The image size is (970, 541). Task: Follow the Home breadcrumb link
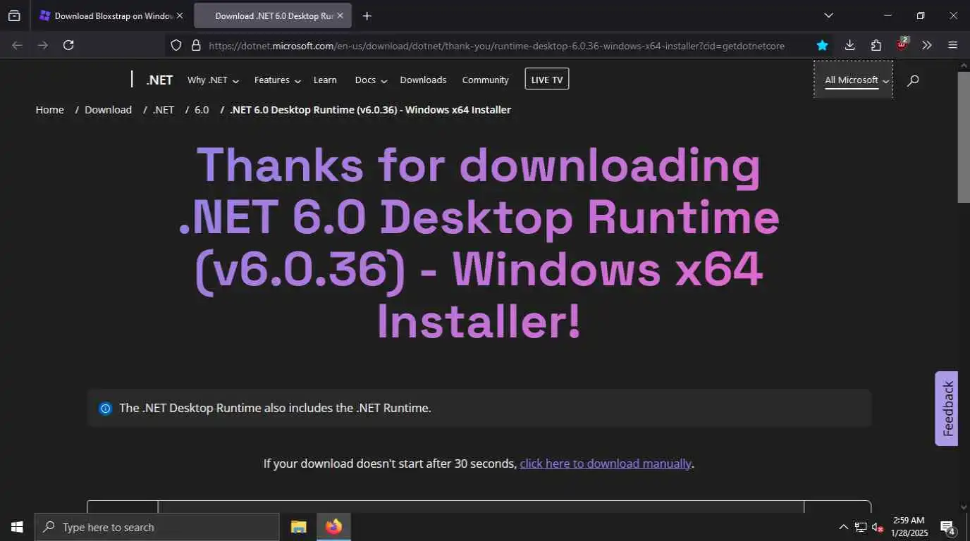(x=50, y=109)
